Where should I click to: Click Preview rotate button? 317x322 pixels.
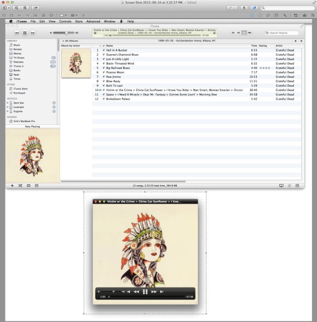click(x=244, y=8)
